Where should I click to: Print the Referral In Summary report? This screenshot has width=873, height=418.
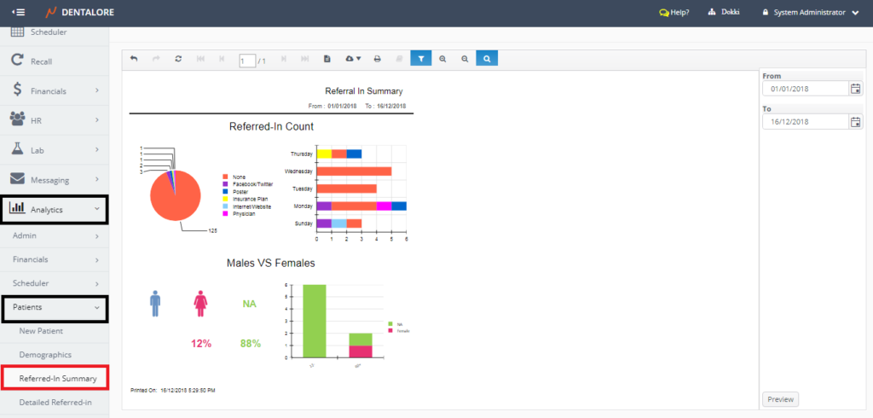[377, 59]
